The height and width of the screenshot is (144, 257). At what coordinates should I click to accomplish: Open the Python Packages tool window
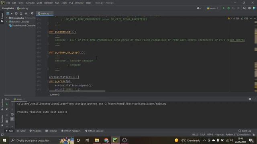point(71,131)
